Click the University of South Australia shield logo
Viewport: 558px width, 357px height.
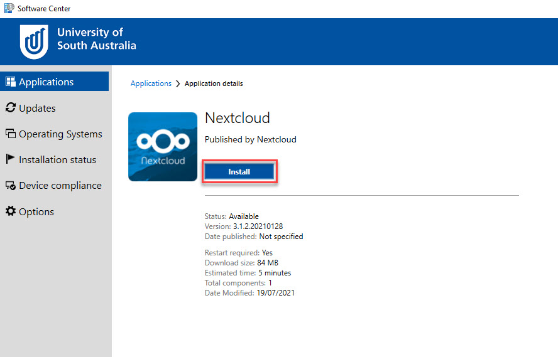click(34, 42)
